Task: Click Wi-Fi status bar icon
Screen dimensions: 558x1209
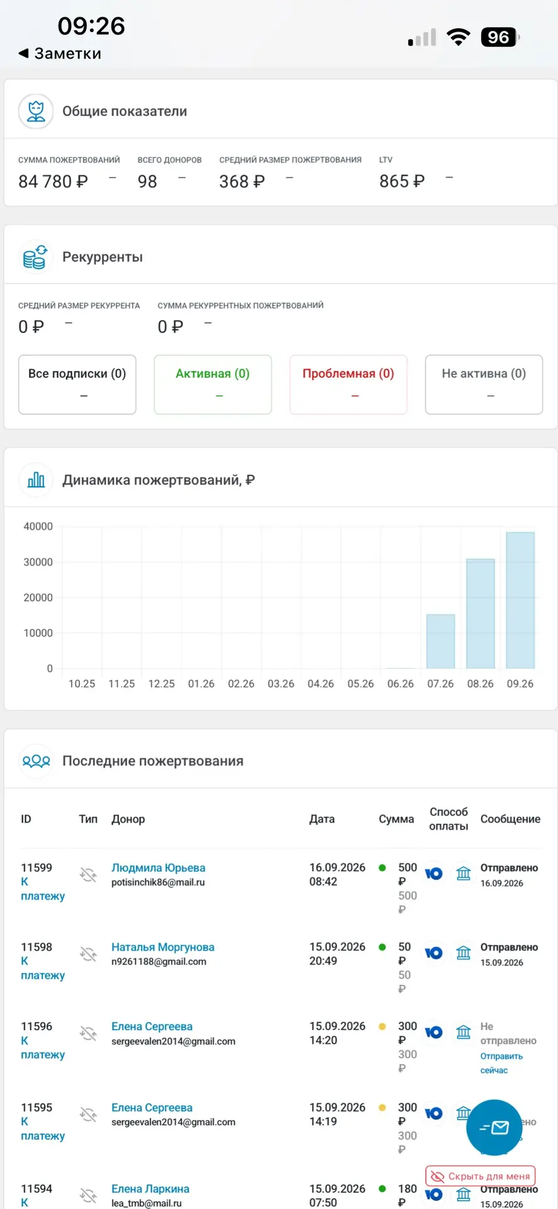Action: 459,37
